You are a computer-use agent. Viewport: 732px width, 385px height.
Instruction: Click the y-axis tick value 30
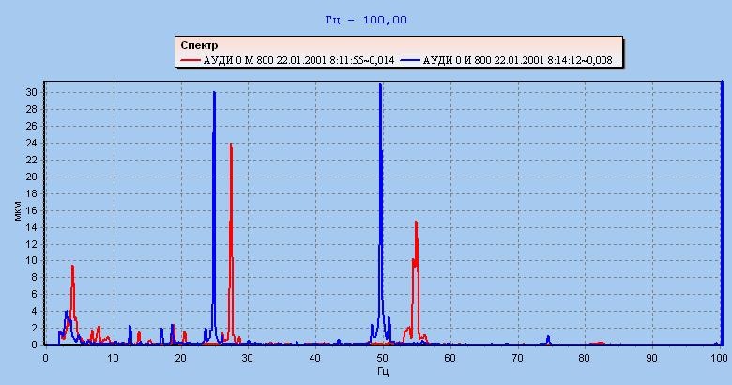tap(31, 93)
